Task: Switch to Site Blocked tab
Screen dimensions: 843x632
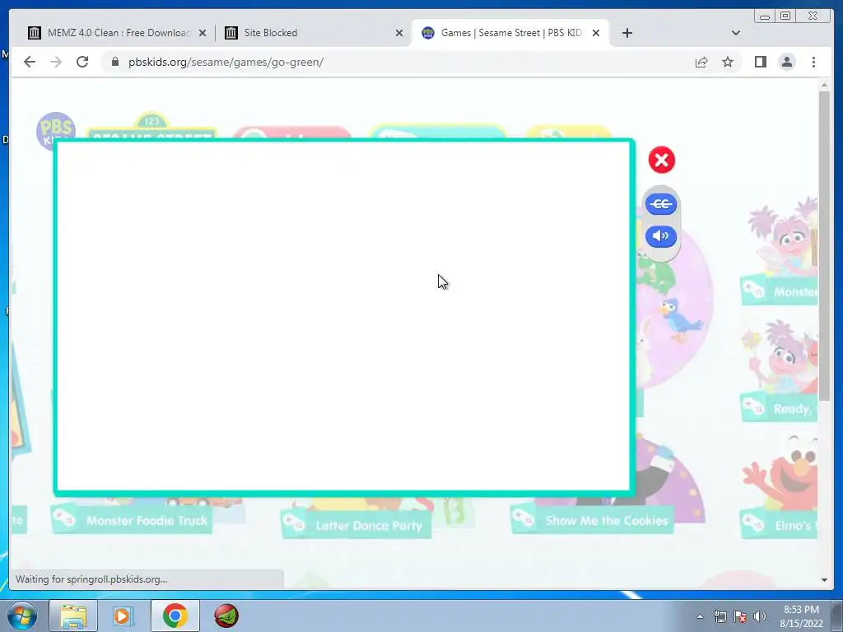Action: [x=312, y=33]
